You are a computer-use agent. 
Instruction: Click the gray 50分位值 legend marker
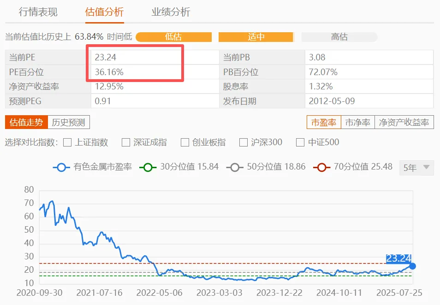235,167
